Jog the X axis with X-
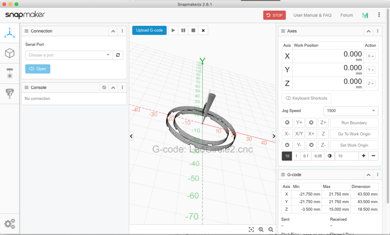The width and height of the screenshot is (390, 235). click(287, 134)
